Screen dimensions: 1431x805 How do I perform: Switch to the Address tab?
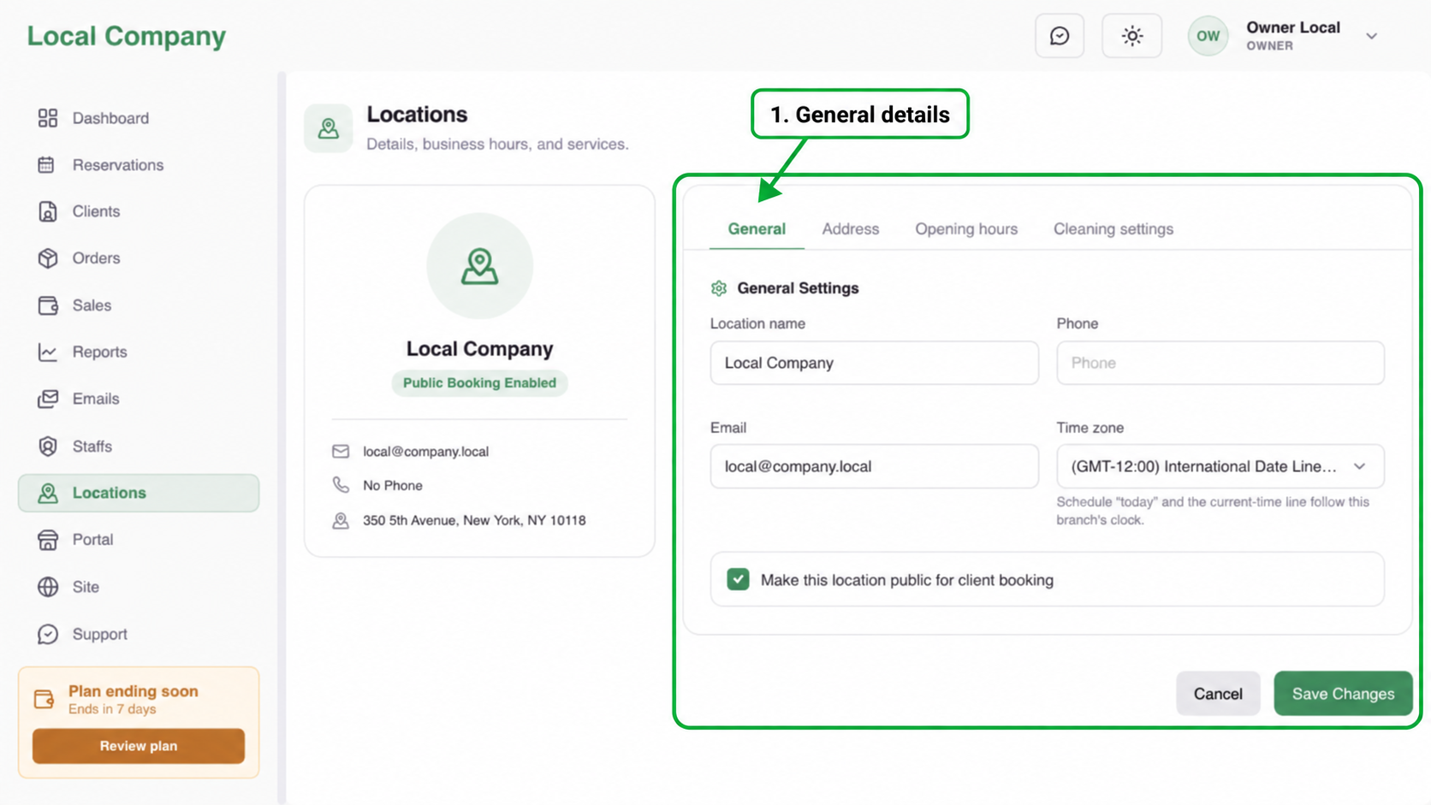point(851,229)
